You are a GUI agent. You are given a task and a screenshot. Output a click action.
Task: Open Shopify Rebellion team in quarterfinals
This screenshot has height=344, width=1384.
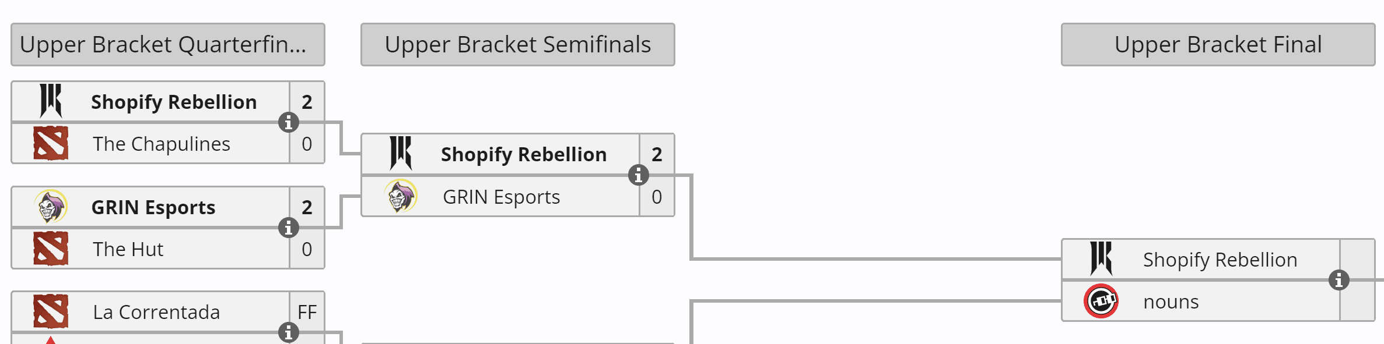click(x=174, y=102)
